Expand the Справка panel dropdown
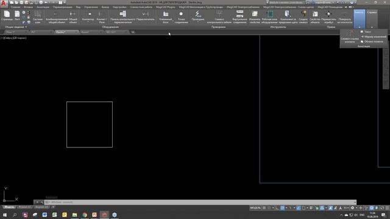 [x=372, y=27]
